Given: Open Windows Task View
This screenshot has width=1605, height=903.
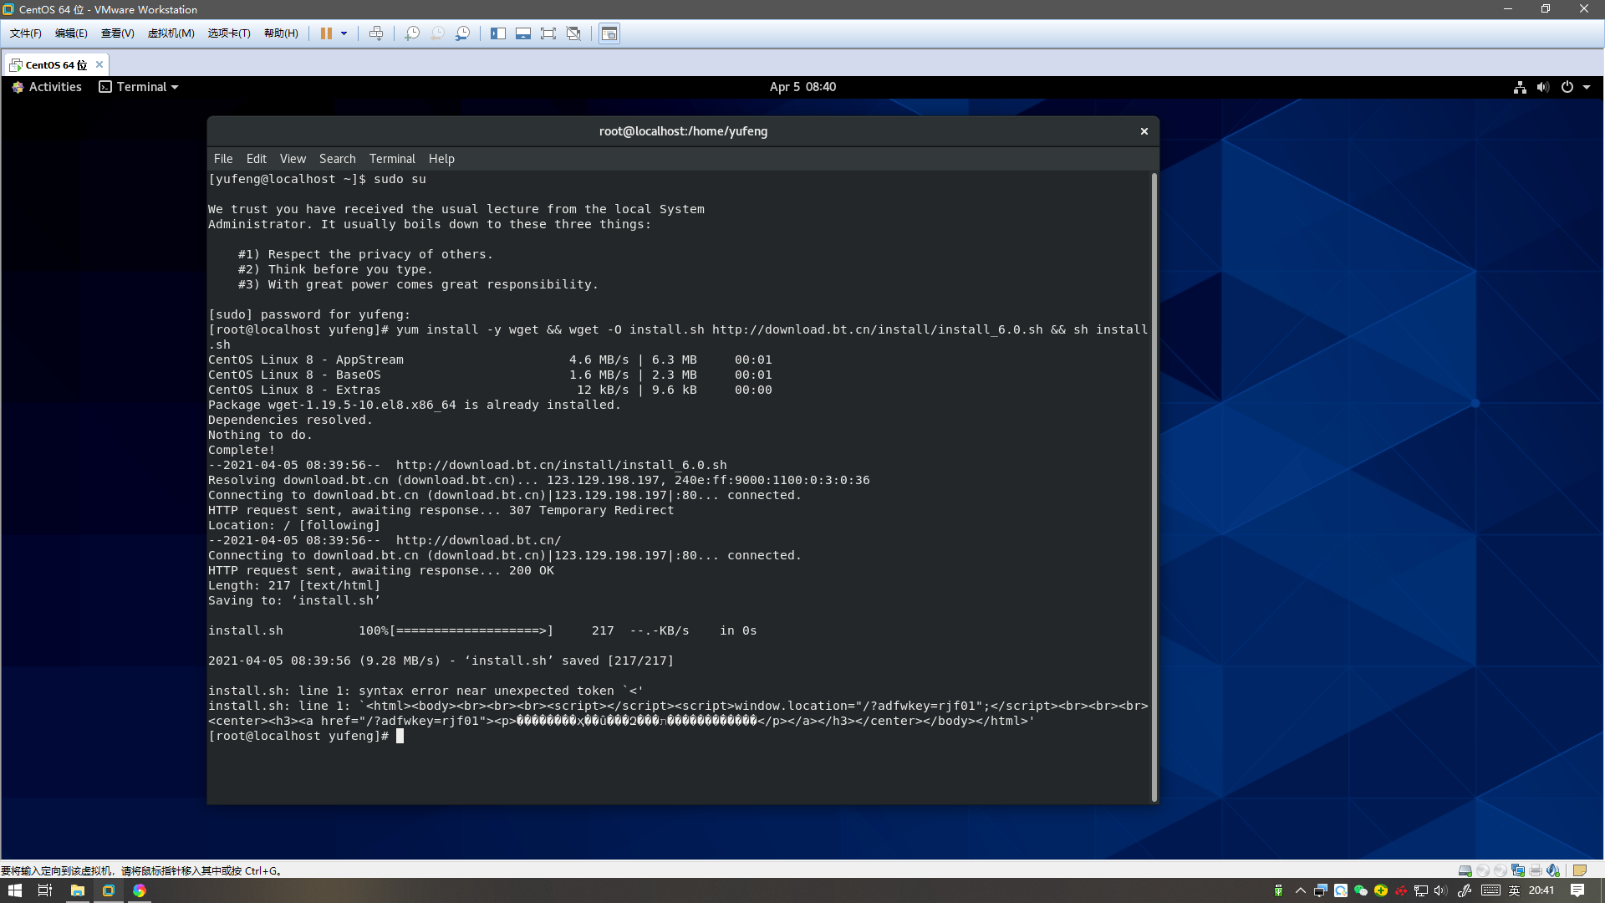Looking at the screenshot, I should pyautogui.click(x=45, y=890).
